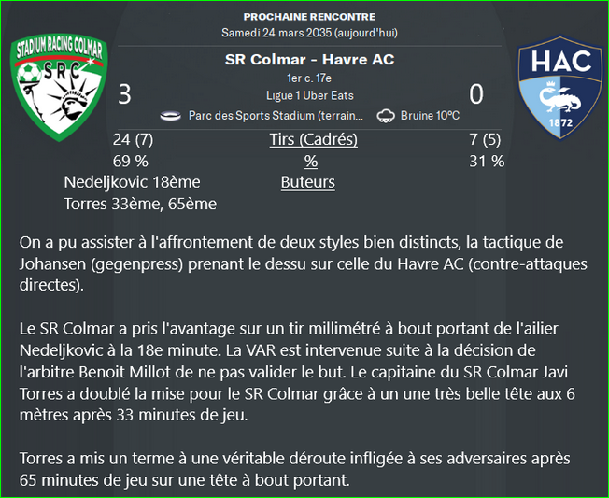The height and width of the screenshot is (498, 609).
Task: Click the Tirs (Cadrés) stat heading
Action: pos(314,140)
